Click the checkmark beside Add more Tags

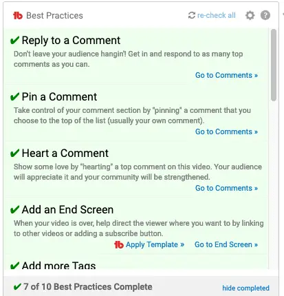(x=14, y=266)
